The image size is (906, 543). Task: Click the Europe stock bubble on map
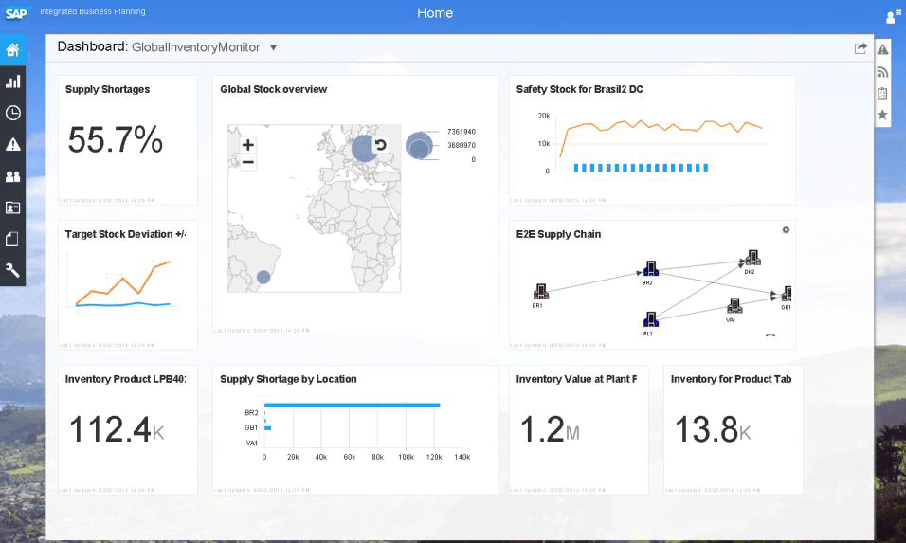click(365, 149)
